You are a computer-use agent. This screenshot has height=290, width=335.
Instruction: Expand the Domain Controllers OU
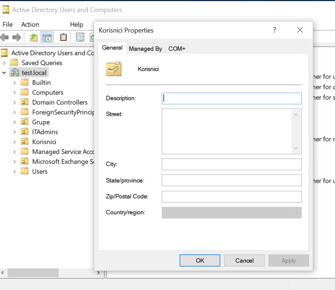(14, 102)
